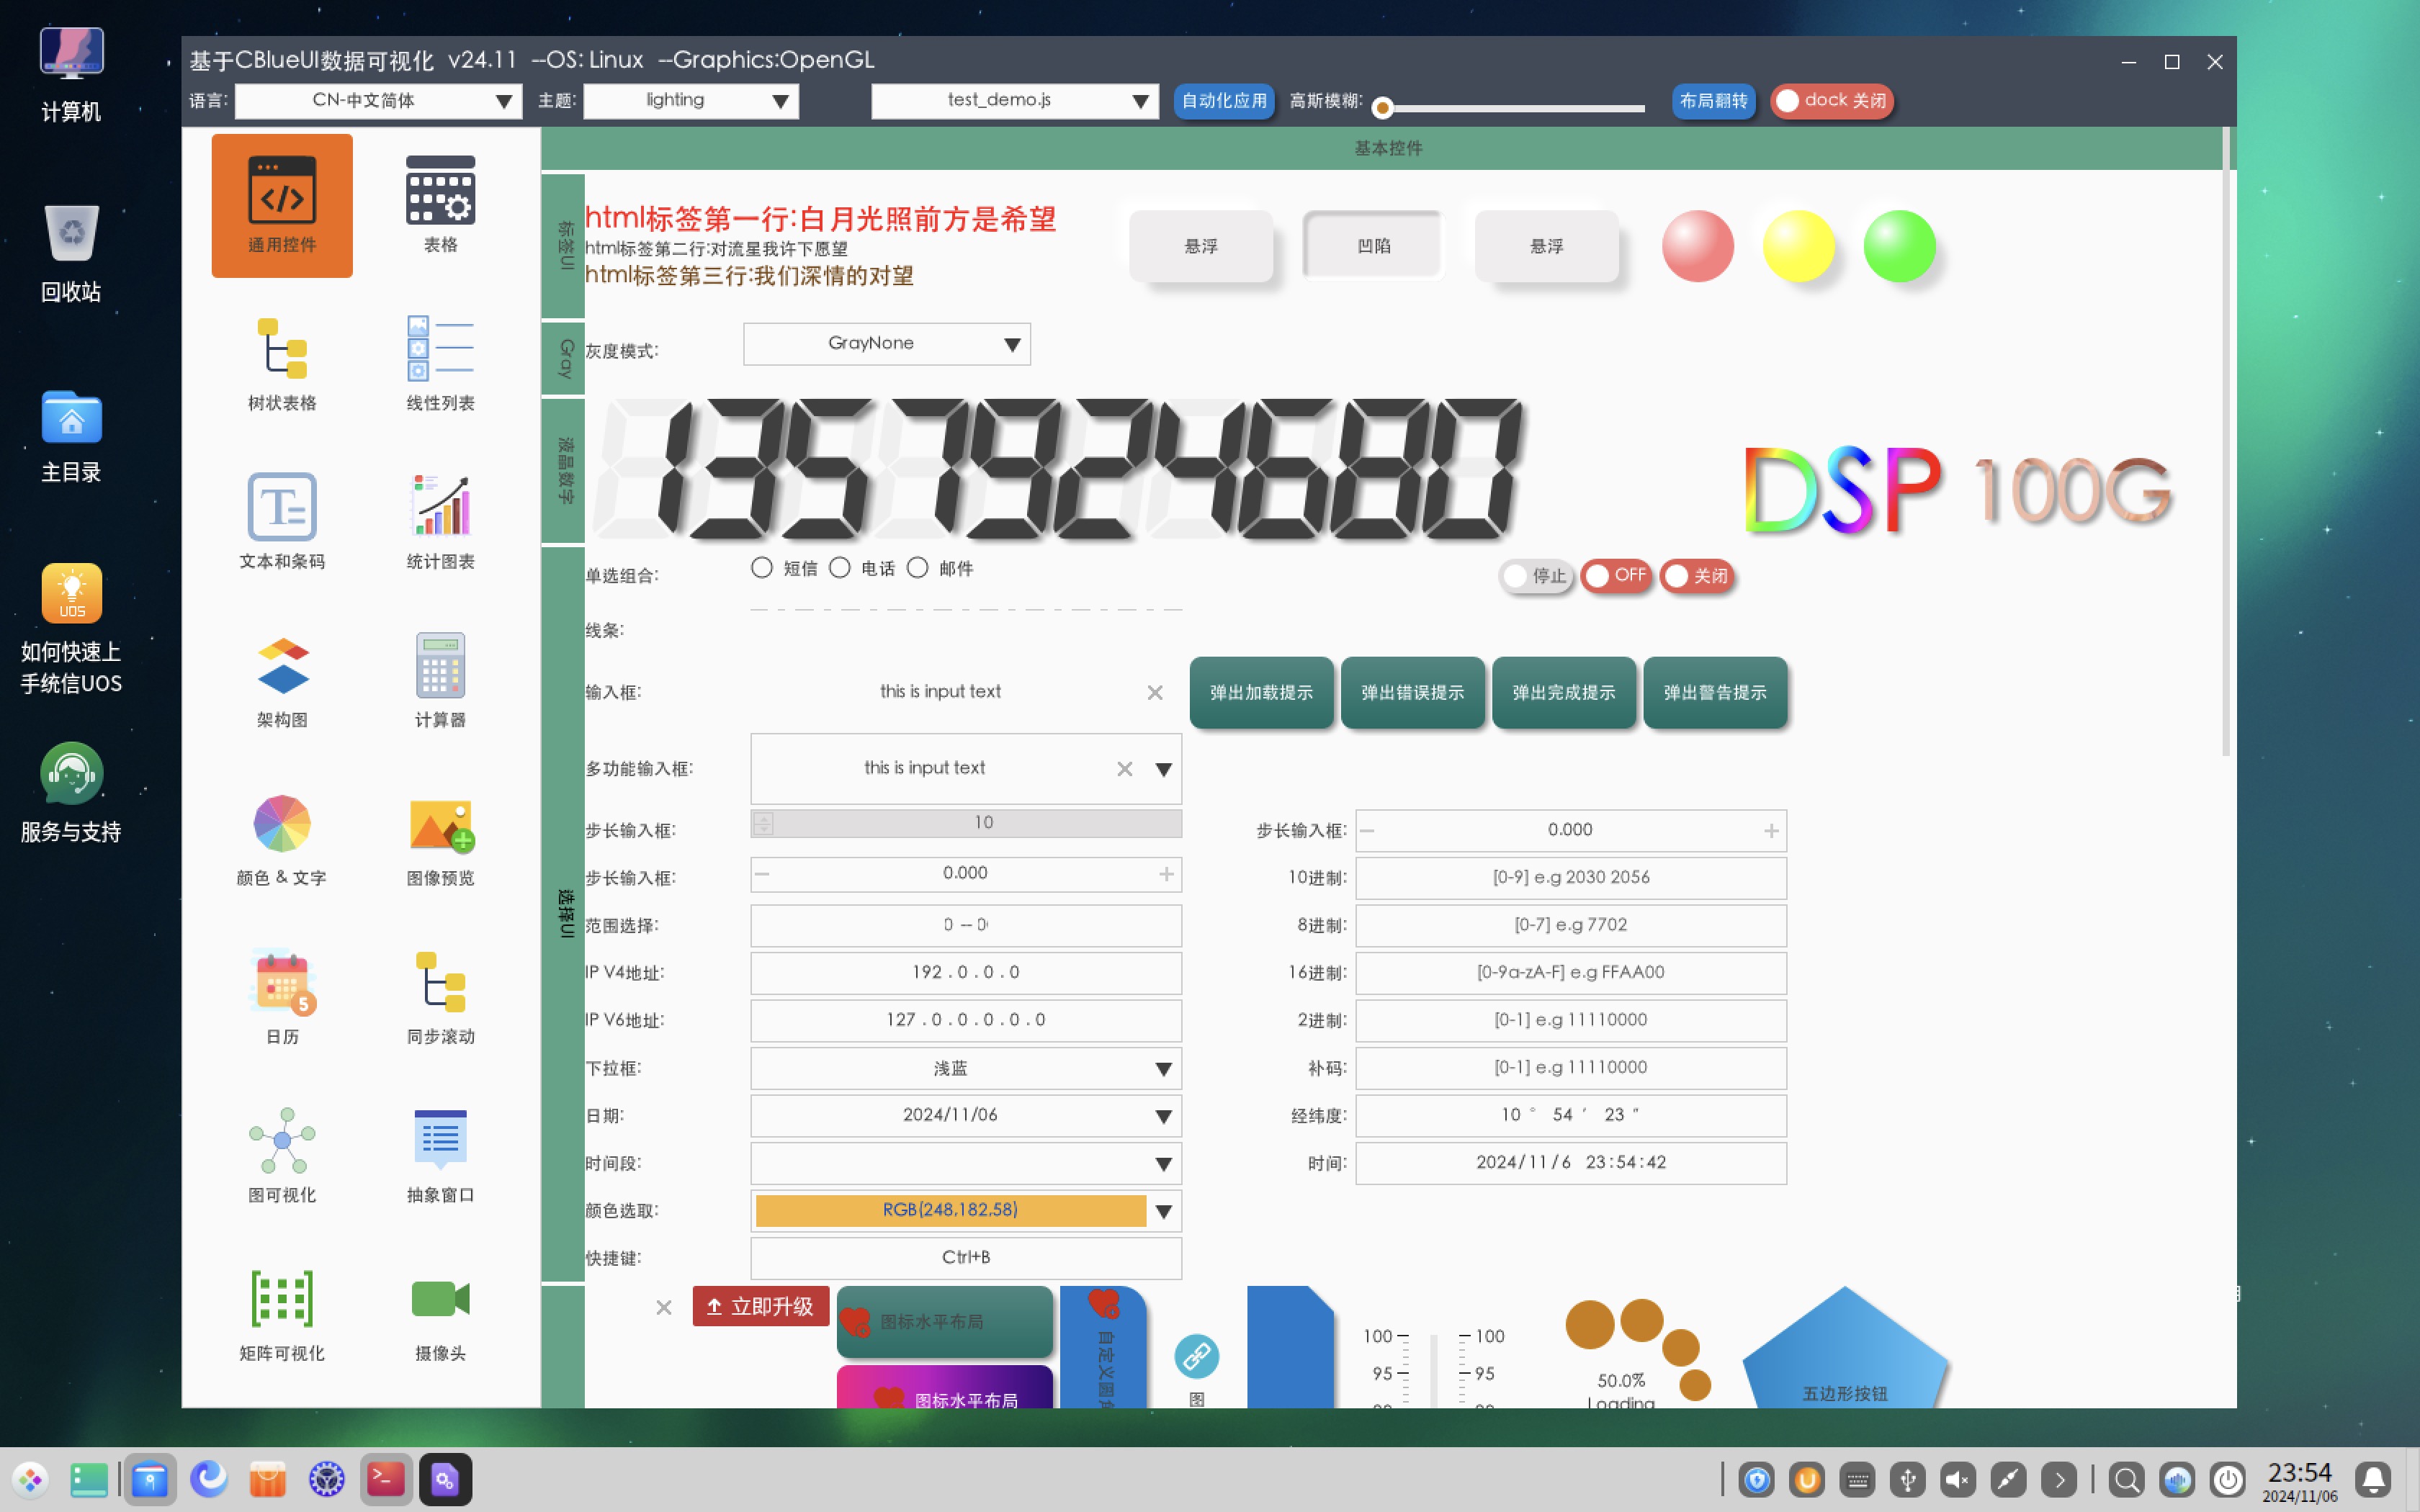Open the lighting theme dropdown
Image resolution: width=2420 pixels, height=1512 pixels.
click(x=781, y=101)
